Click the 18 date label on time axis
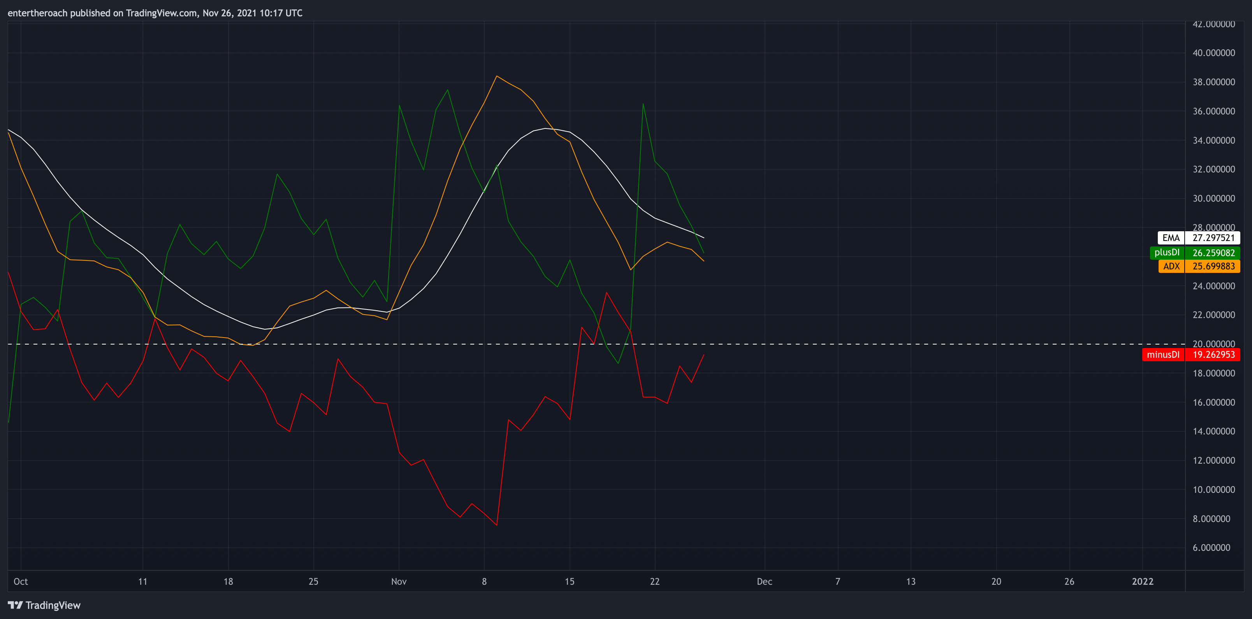Viewport: 1252px width, 619px height. [228, 582]
